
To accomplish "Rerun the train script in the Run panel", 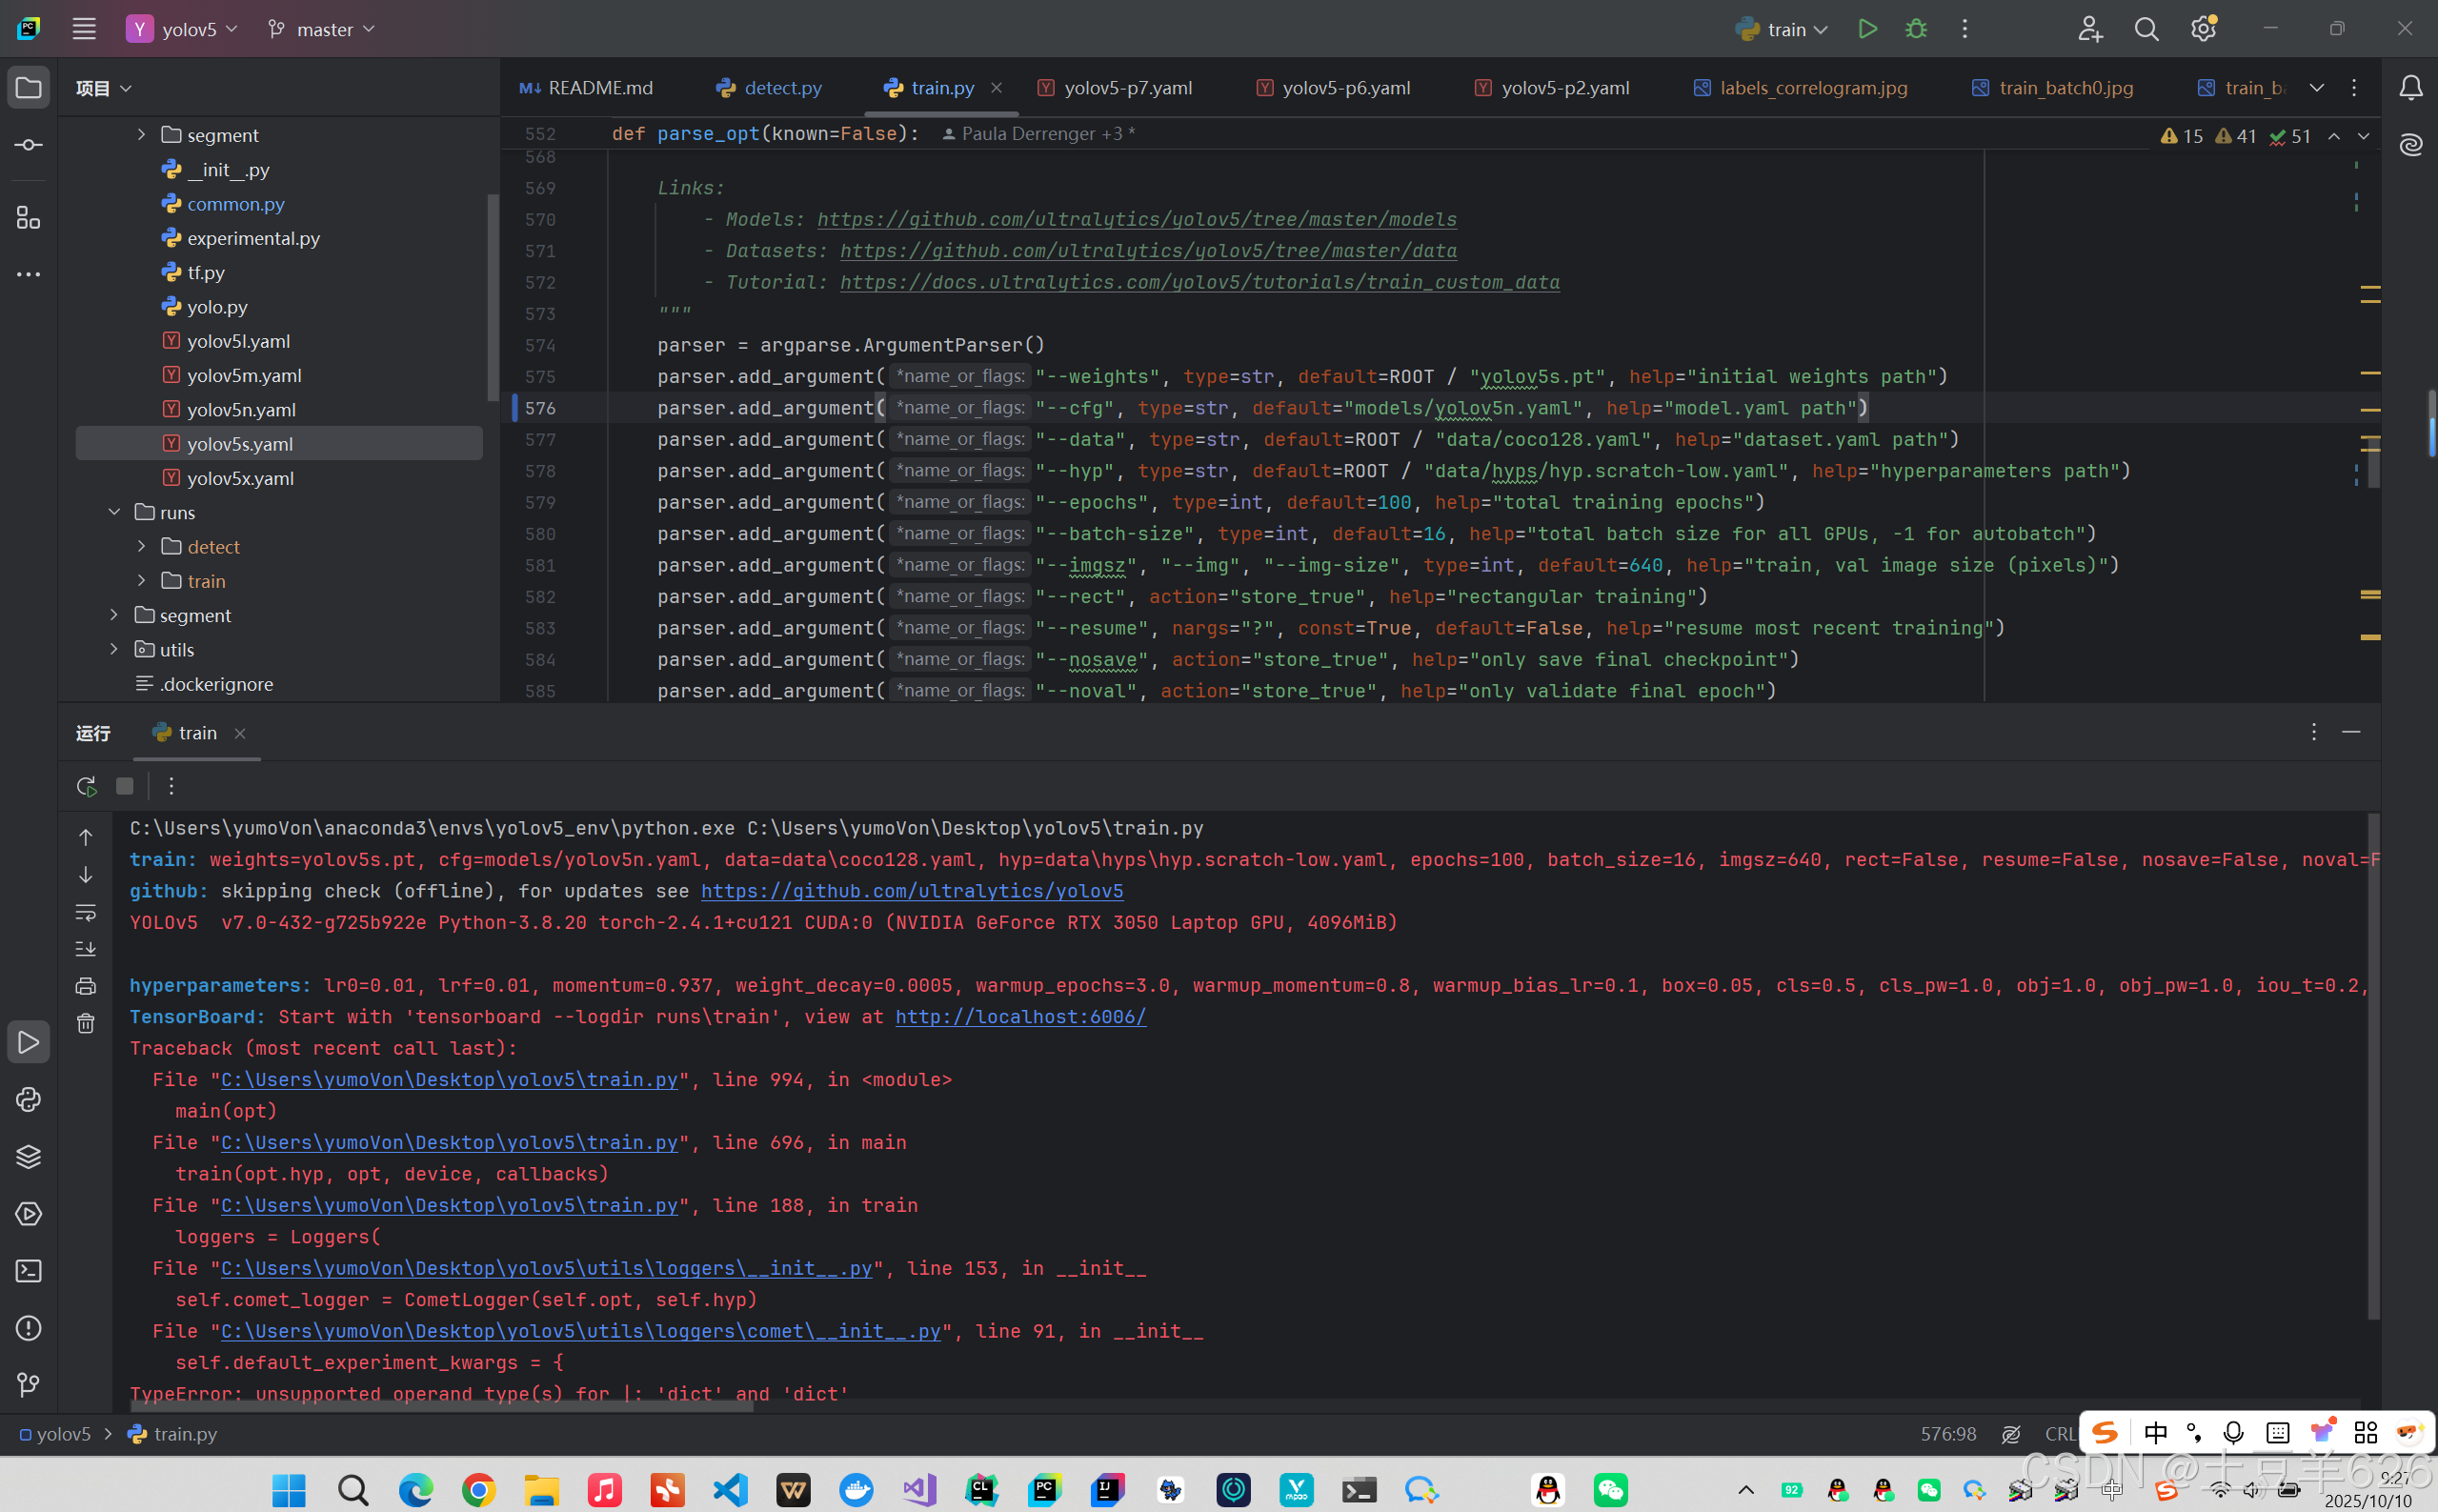I will [86, 786].
